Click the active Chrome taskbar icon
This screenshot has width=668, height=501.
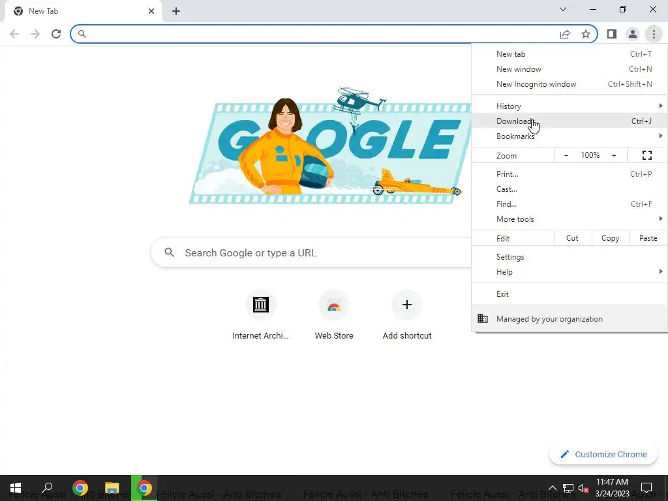[144, 488]
